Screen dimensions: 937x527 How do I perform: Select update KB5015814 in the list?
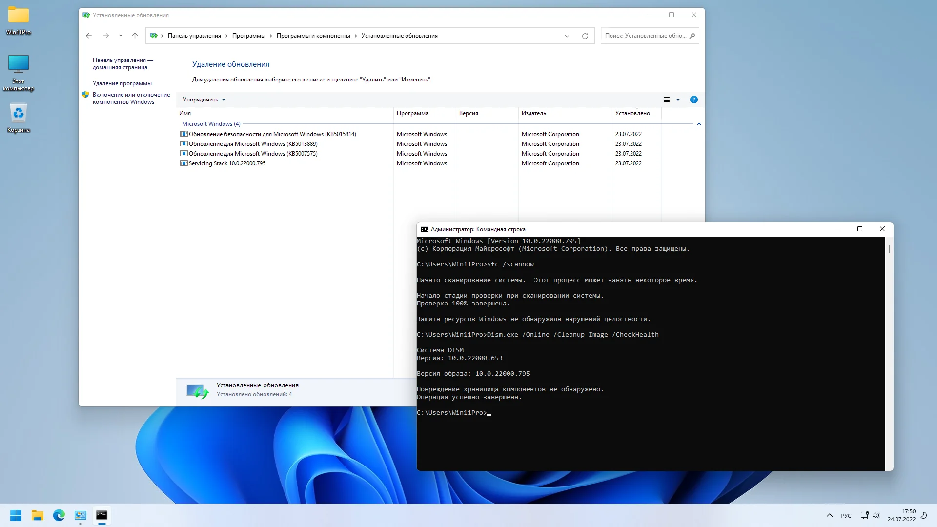point(272,134)
